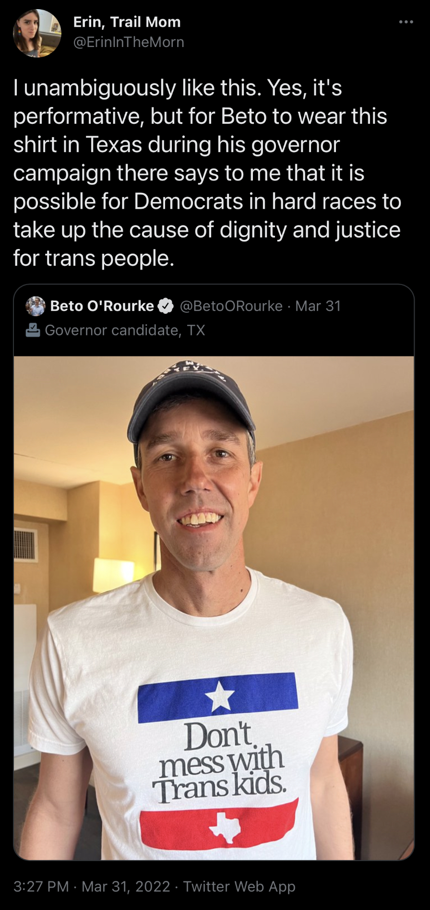This screenshot has height=910, width=430.
Task: Click Beto O'Rourke's small avatar
Action: click(36, 306)
